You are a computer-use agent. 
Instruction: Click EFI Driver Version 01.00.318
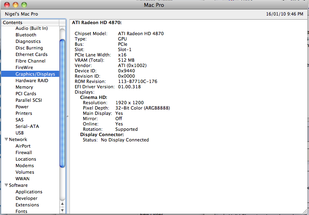coord(129,87)
